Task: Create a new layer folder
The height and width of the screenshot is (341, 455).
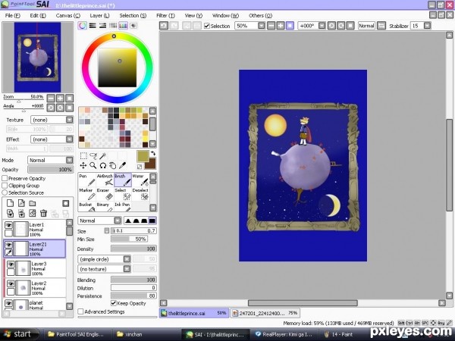Action: (33, 203)
